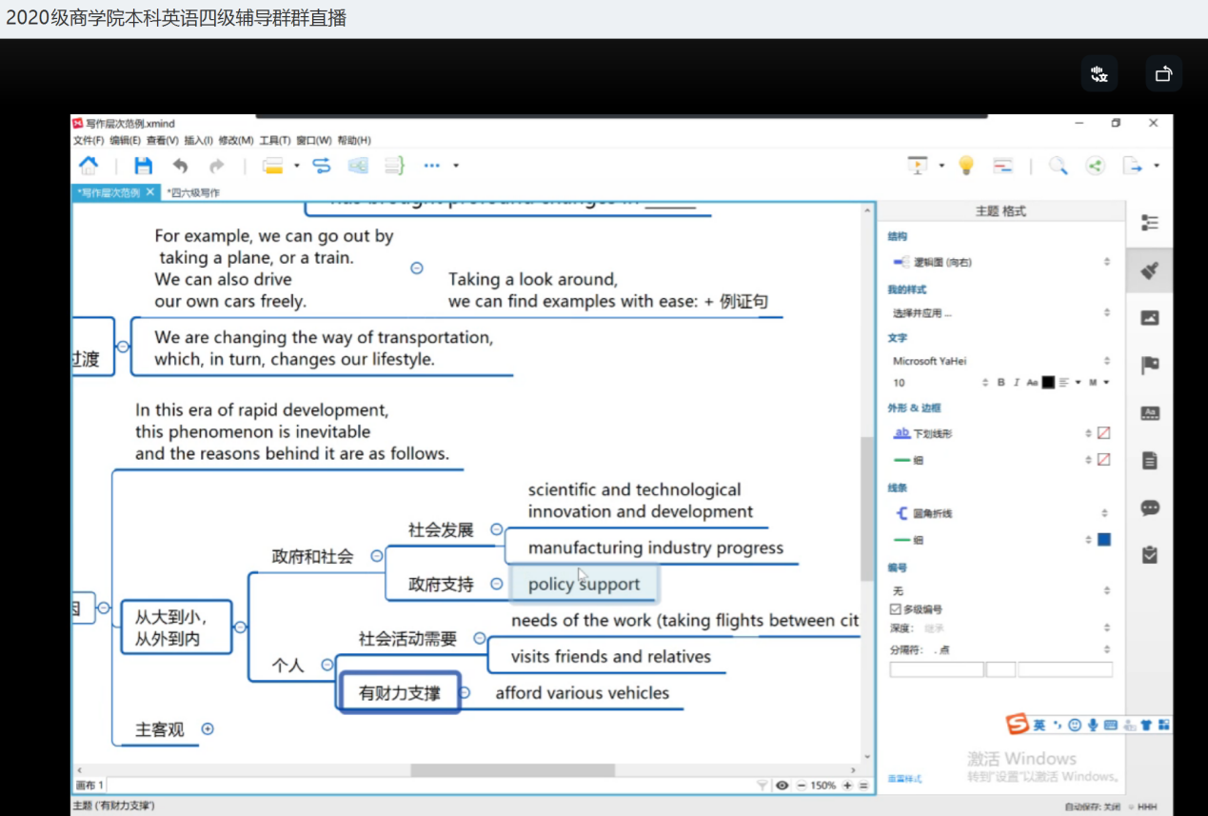Toggle the 多级编号 checkbox

pyautogui.click(x=895, y=609)
